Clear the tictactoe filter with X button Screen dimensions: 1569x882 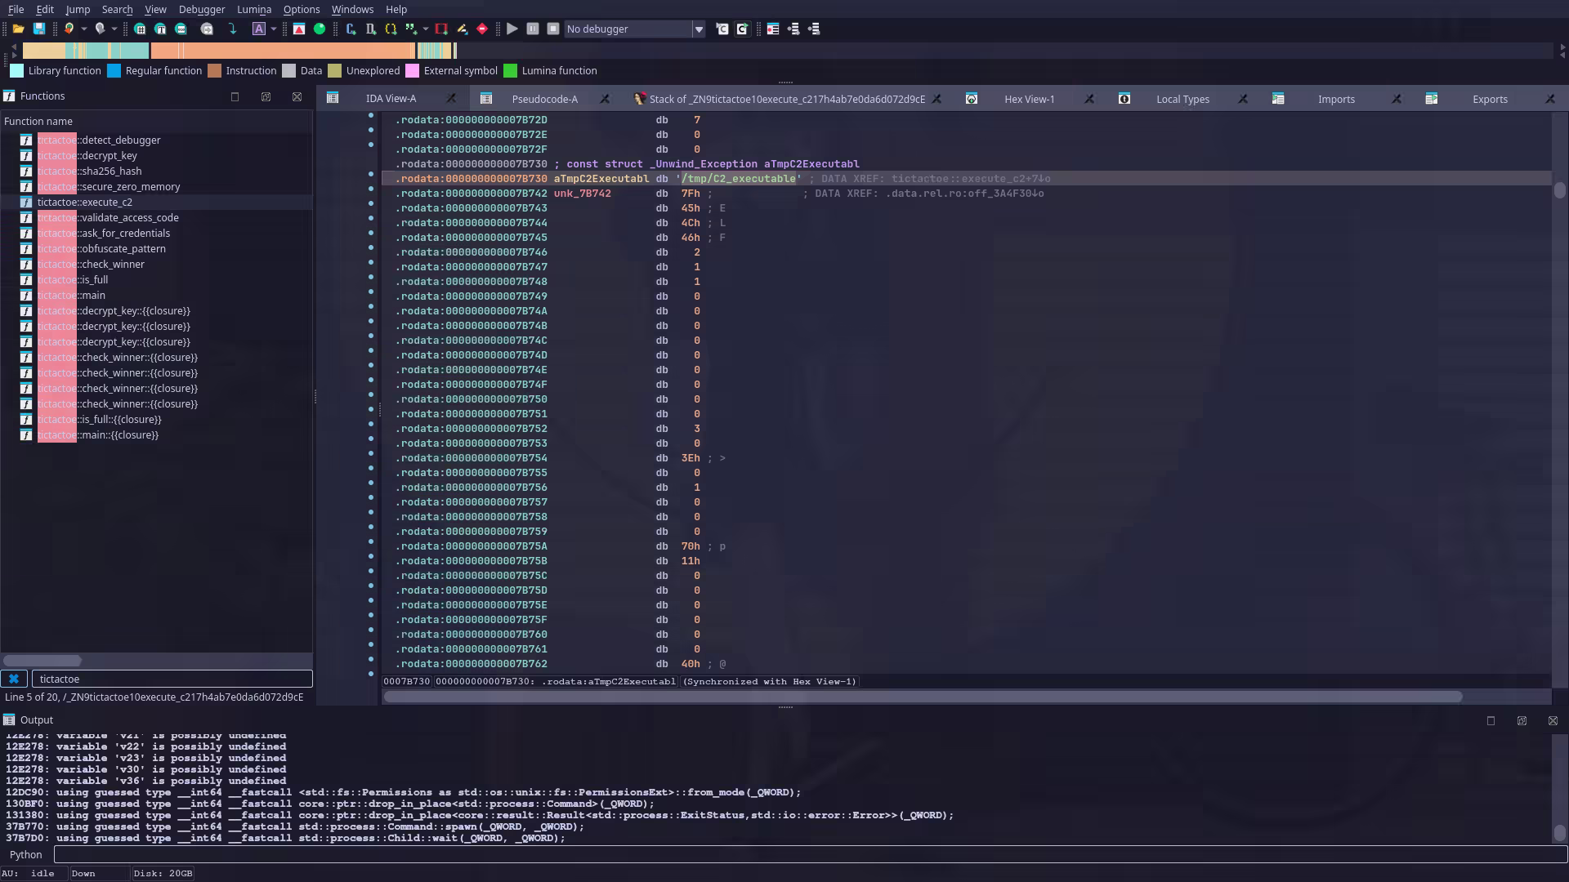tap(14, 679)
